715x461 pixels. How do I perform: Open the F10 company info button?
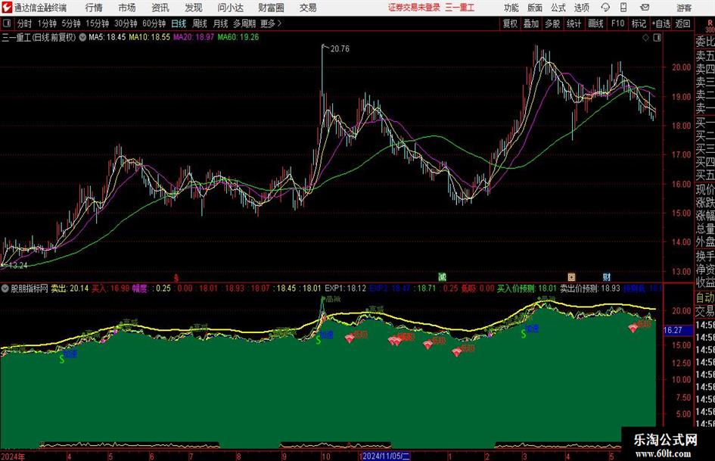(x=618, y=23)
